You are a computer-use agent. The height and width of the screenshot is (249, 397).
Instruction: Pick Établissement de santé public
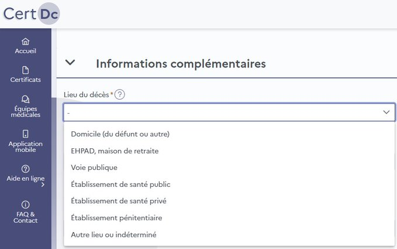[x=120, y=184]
